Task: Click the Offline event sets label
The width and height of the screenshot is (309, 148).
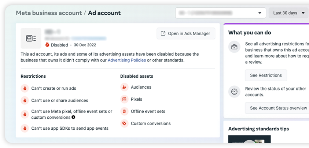Action: click(148, 111)
